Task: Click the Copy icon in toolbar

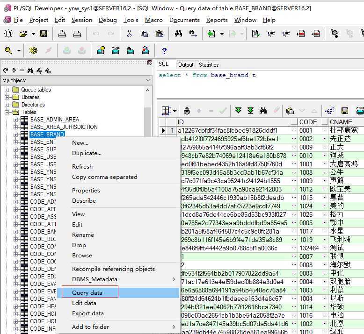Action: pos(144,34)
